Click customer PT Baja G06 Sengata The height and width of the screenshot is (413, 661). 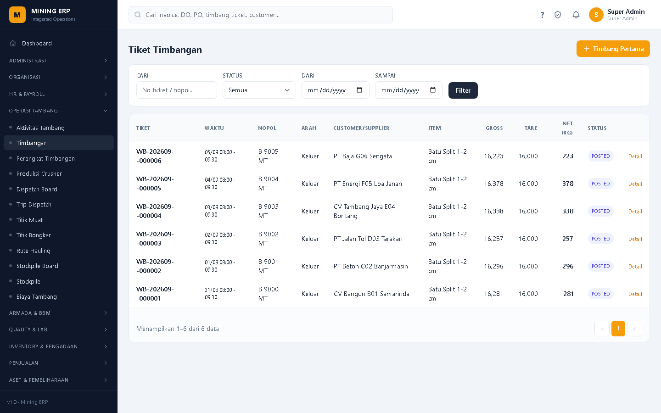(x=363, y=156)
